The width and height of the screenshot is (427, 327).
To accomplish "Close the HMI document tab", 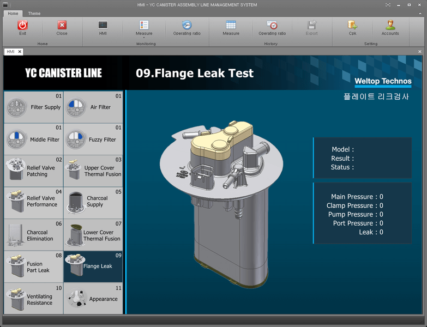I will tap(20, 52).
